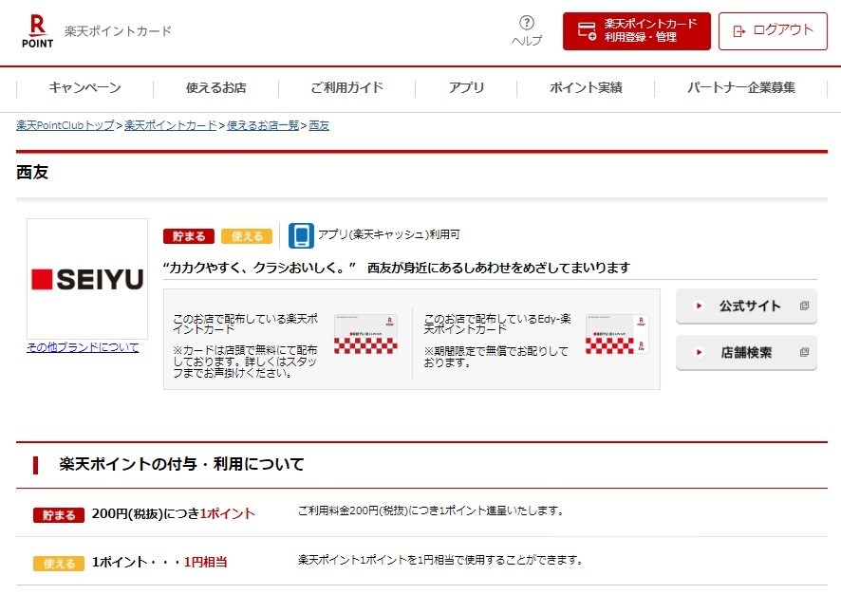Viewport: 841px width, 594px height.
Task: Click the 西友 page heading
Action: click(32, 173)
